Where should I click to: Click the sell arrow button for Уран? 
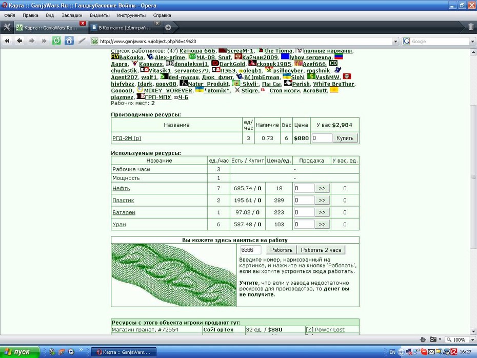click(x=322, y=225)
